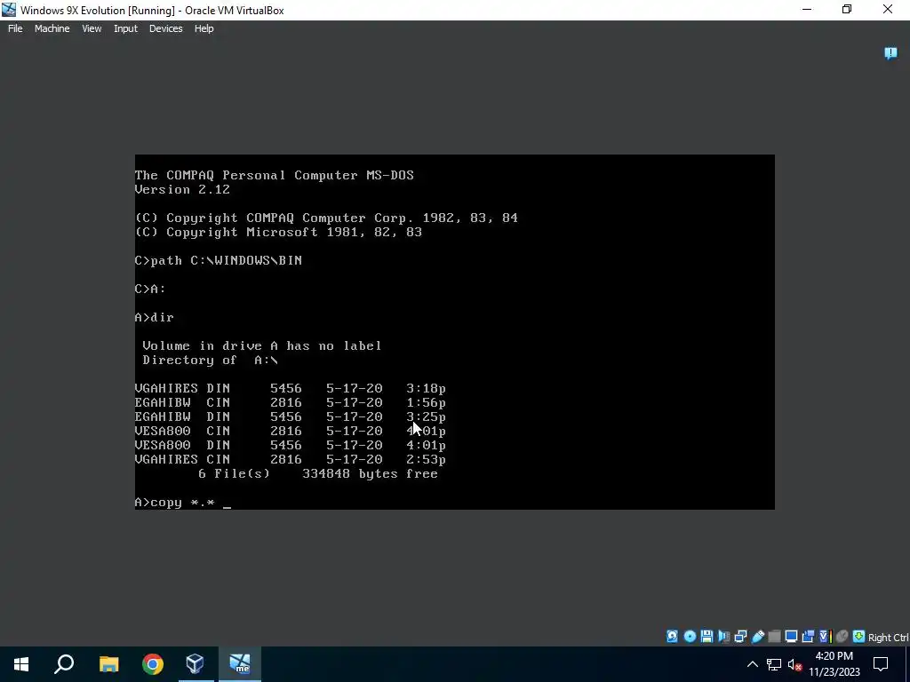910x682 pixels.
Task: Select the running VM taskbar icon
Action: (240, 664)
